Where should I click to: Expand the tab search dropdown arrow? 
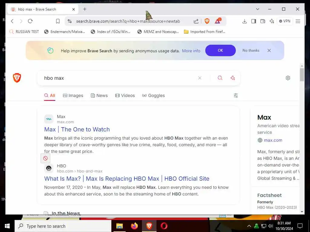click(257, 9)
